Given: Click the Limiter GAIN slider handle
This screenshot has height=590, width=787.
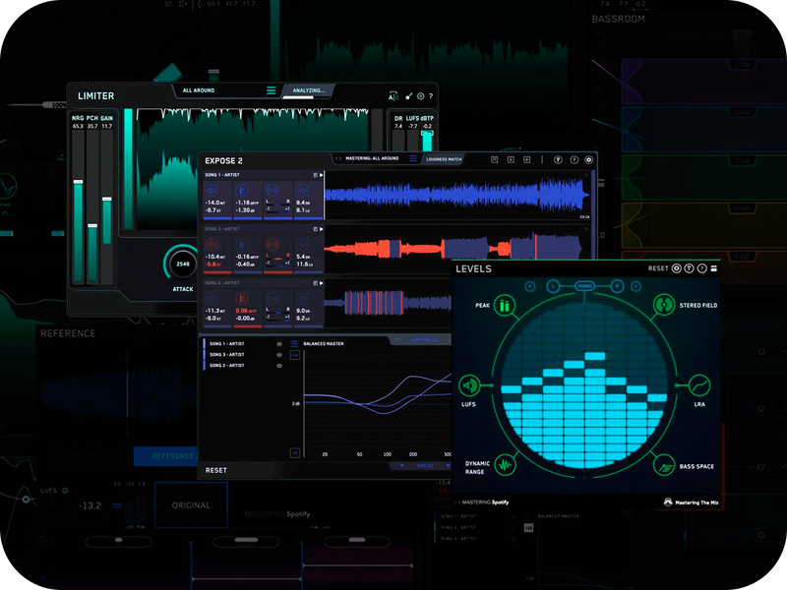Looking at the screenshot, I should 106,200.
